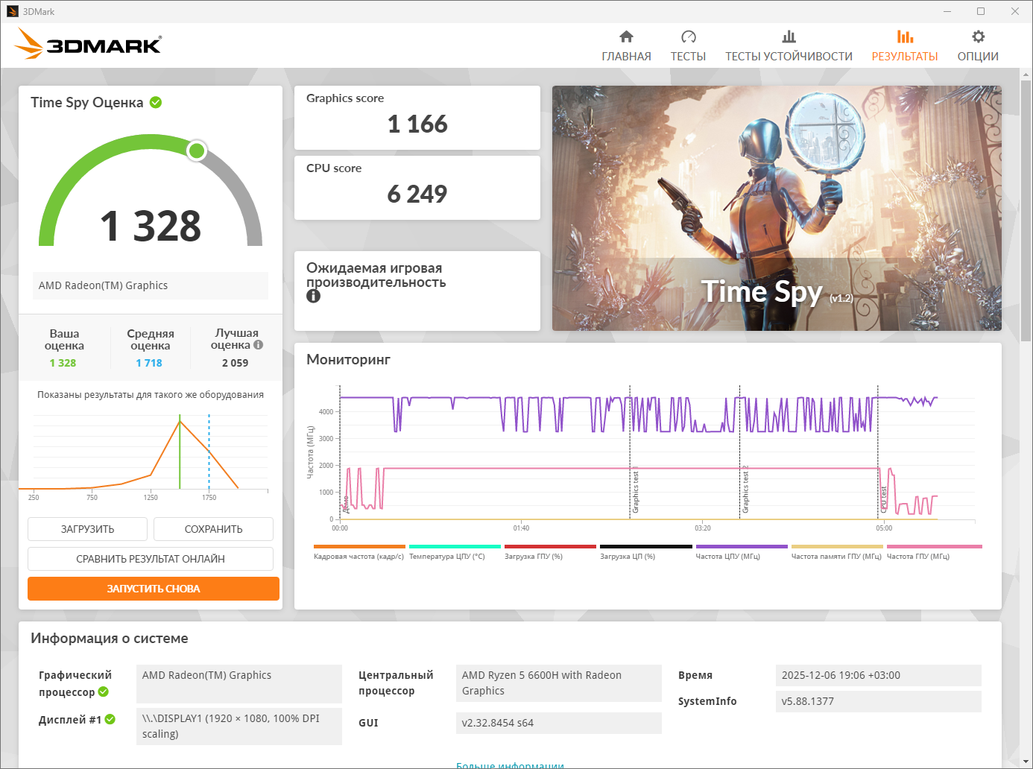The image size is (1033, 769).
Task: Click the GUI version v2.32.8454 s64
Action: (x=559, y=723)
